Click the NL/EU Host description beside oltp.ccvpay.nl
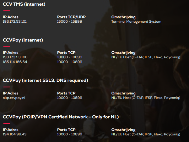Screen dimensions: 189x142 pyautogui.click(x=146, y=98)
